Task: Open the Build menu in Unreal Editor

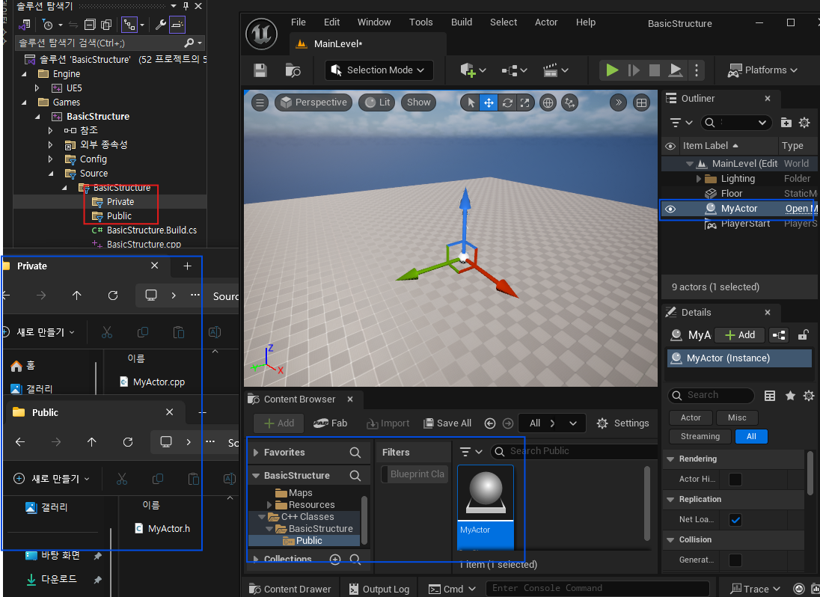Action: click(x=461, y=22)
